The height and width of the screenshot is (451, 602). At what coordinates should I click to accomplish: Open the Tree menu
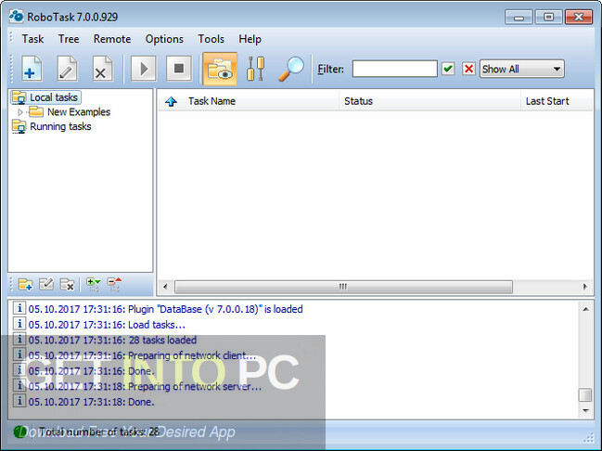(x=69, y=39)
